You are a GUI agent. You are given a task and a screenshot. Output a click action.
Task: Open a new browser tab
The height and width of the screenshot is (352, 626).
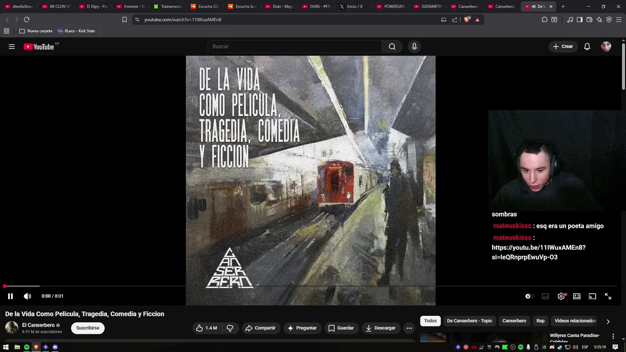(x=563, y=6)
